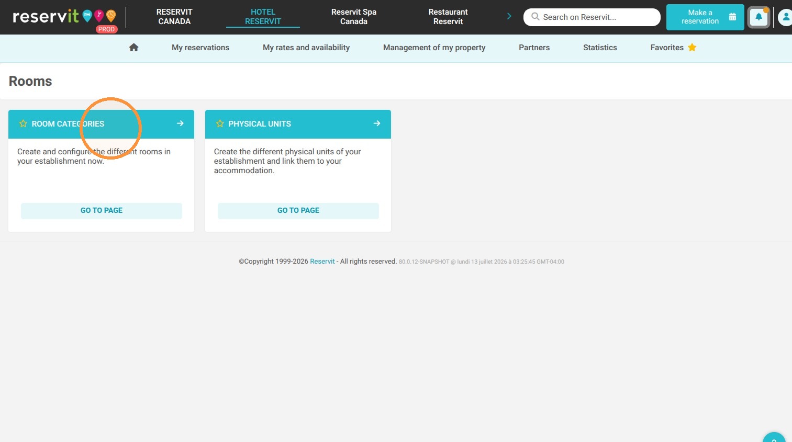792x442 pixels.
Task: Open Room Categories via header arrow
Action: (x=180, y=123)
